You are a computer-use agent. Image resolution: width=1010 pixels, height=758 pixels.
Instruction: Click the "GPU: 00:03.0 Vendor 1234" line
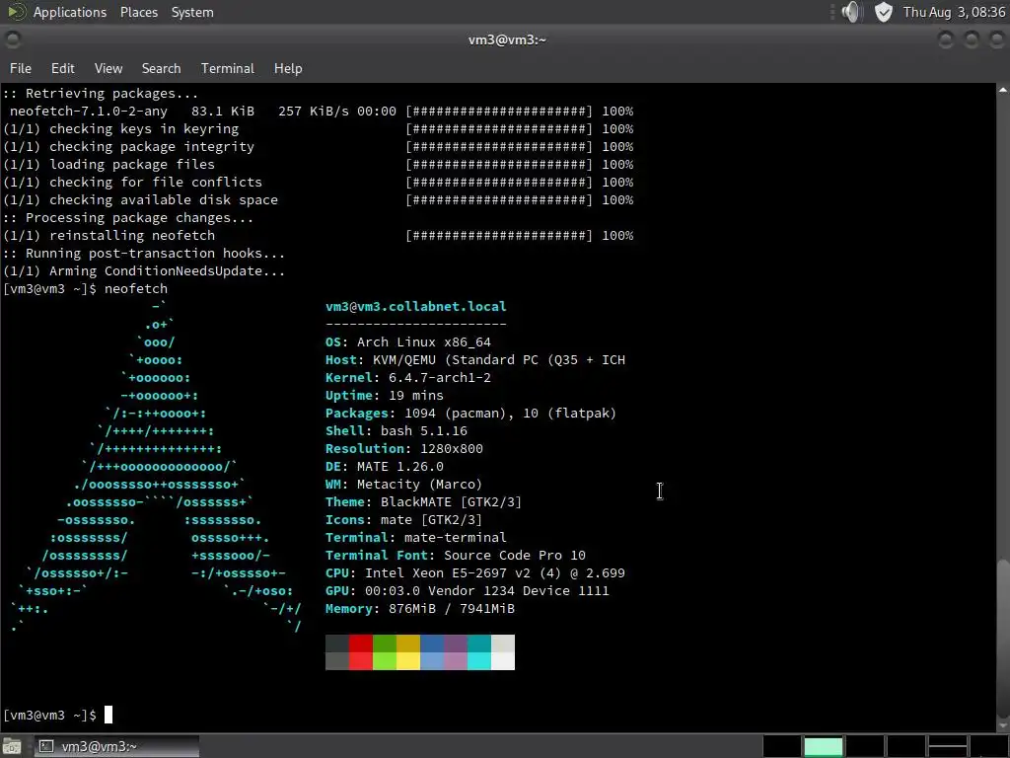(467, 590)
